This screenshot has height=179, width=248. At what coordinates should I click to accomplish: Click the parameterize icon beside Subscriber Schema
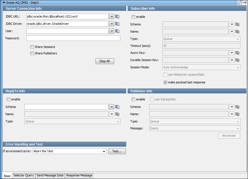237,24
